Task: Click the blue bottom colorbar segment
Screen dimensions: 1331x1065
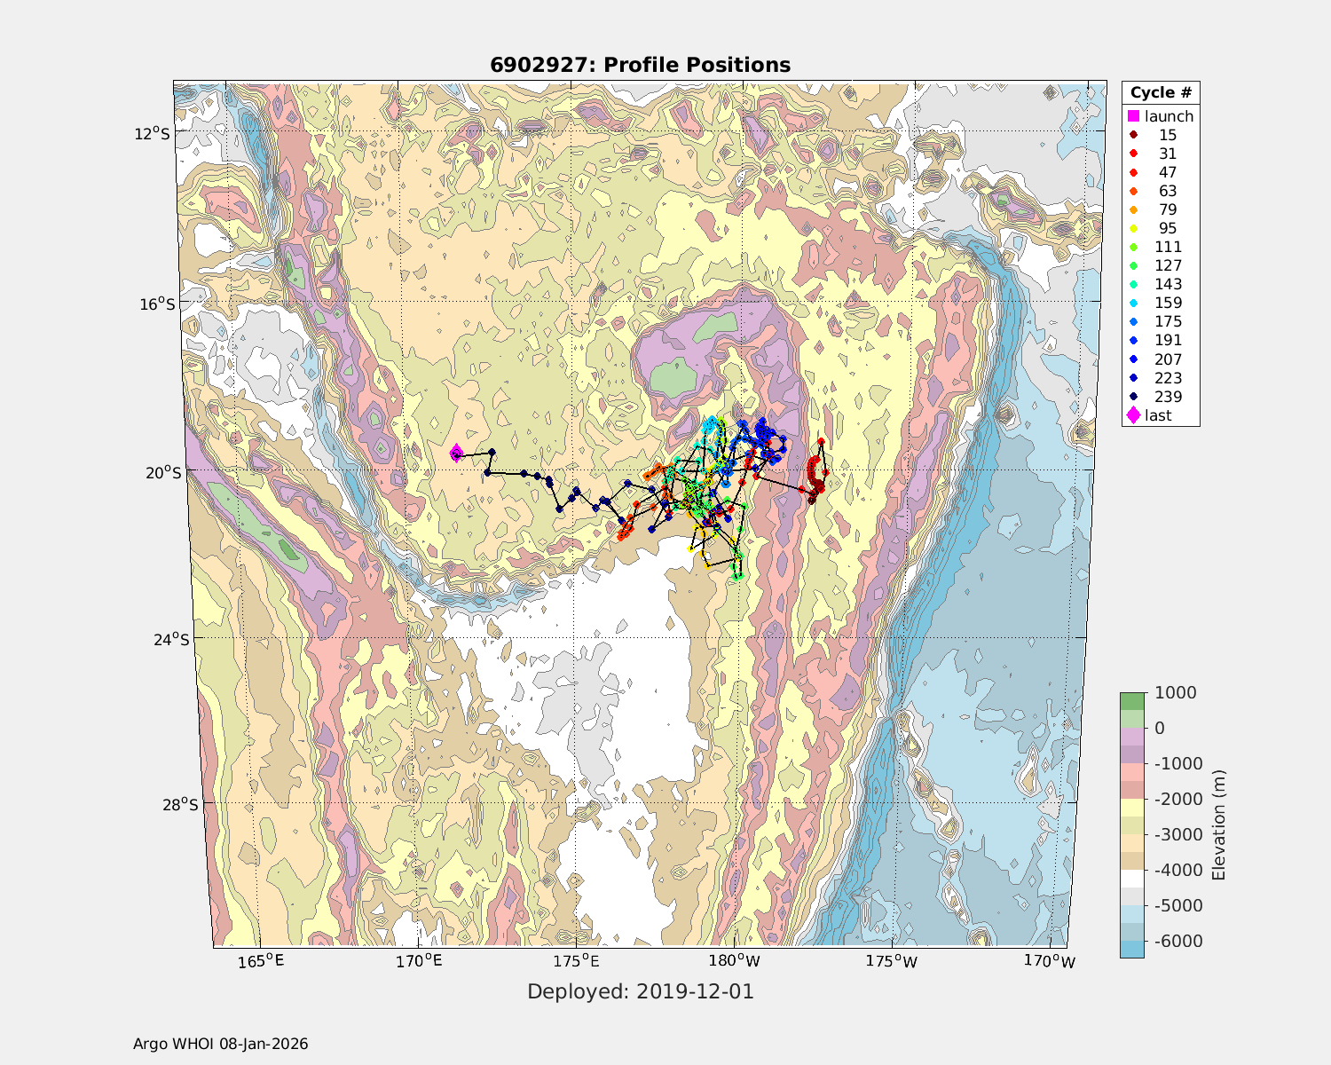Action: click(x=1131, y=949)
